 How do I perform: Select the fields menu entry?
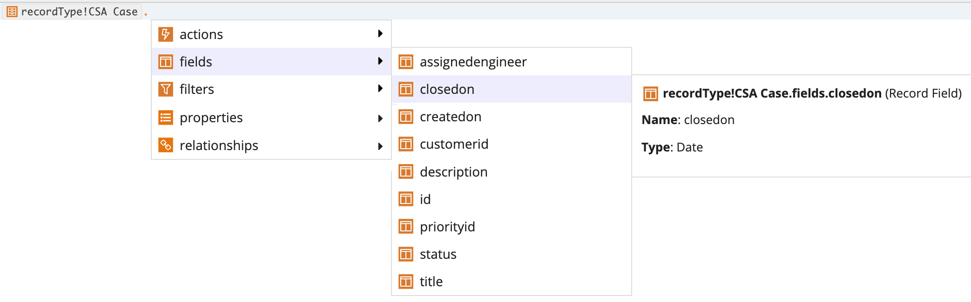pos(271,61)
